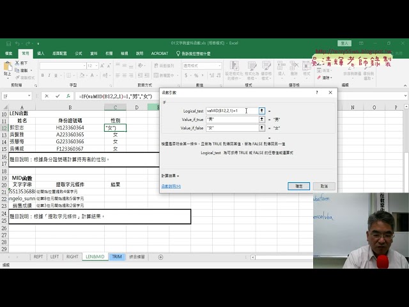The height and width of the screenshot is (307, 409).
Task: Switch to the TRIM sheet tab
Action: (117, 257)
